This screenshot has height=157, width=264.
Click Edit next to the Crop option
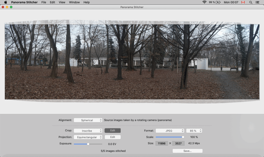[x=112, y=131]
